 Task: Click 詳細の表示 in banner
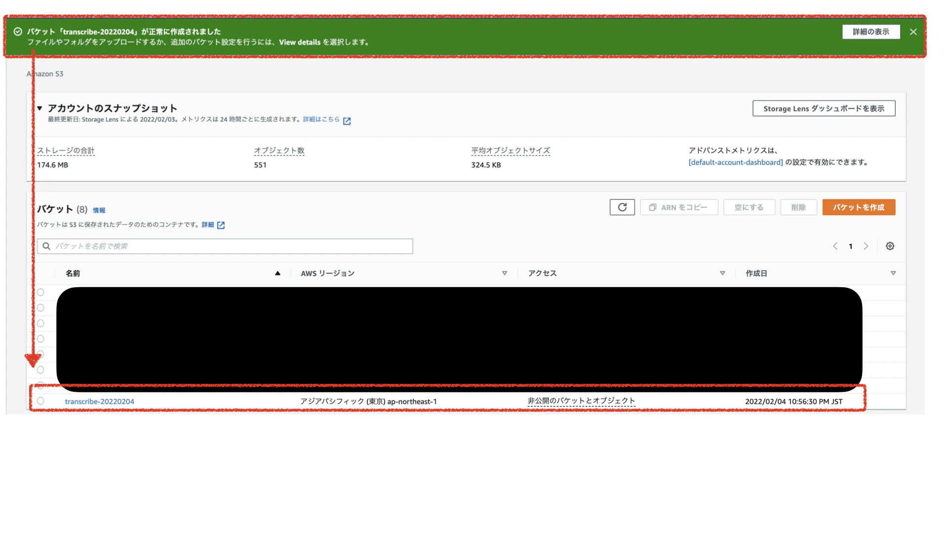[x=870, y=32]
